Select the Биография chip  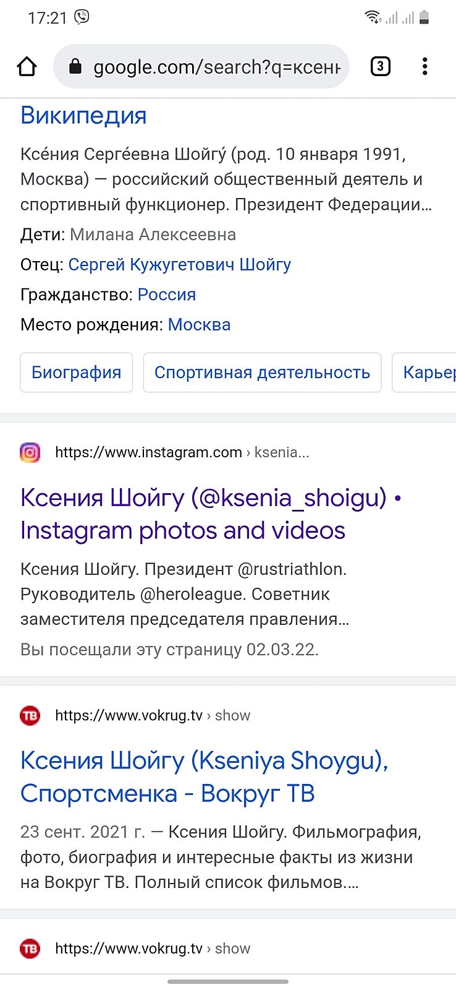click(77, 372)
